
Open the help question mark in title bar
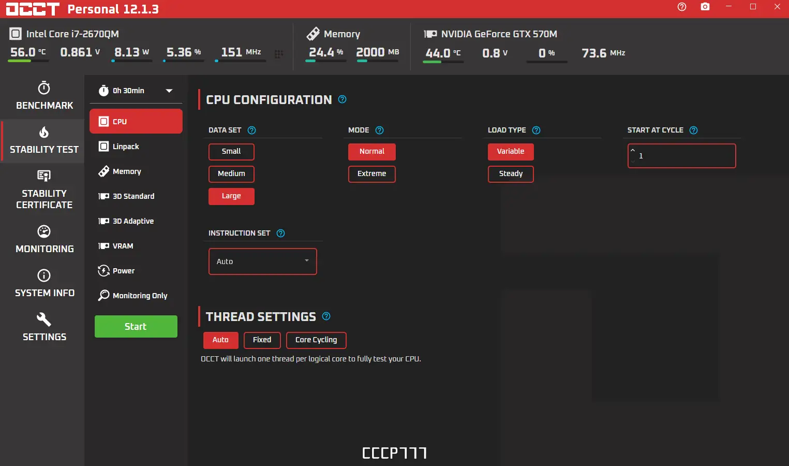point(682,7)
